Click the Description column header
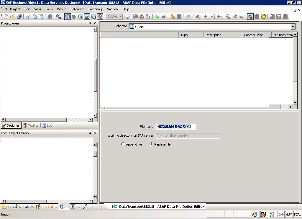The height and width of the screenshot is (219, 302). click(223, 35)
